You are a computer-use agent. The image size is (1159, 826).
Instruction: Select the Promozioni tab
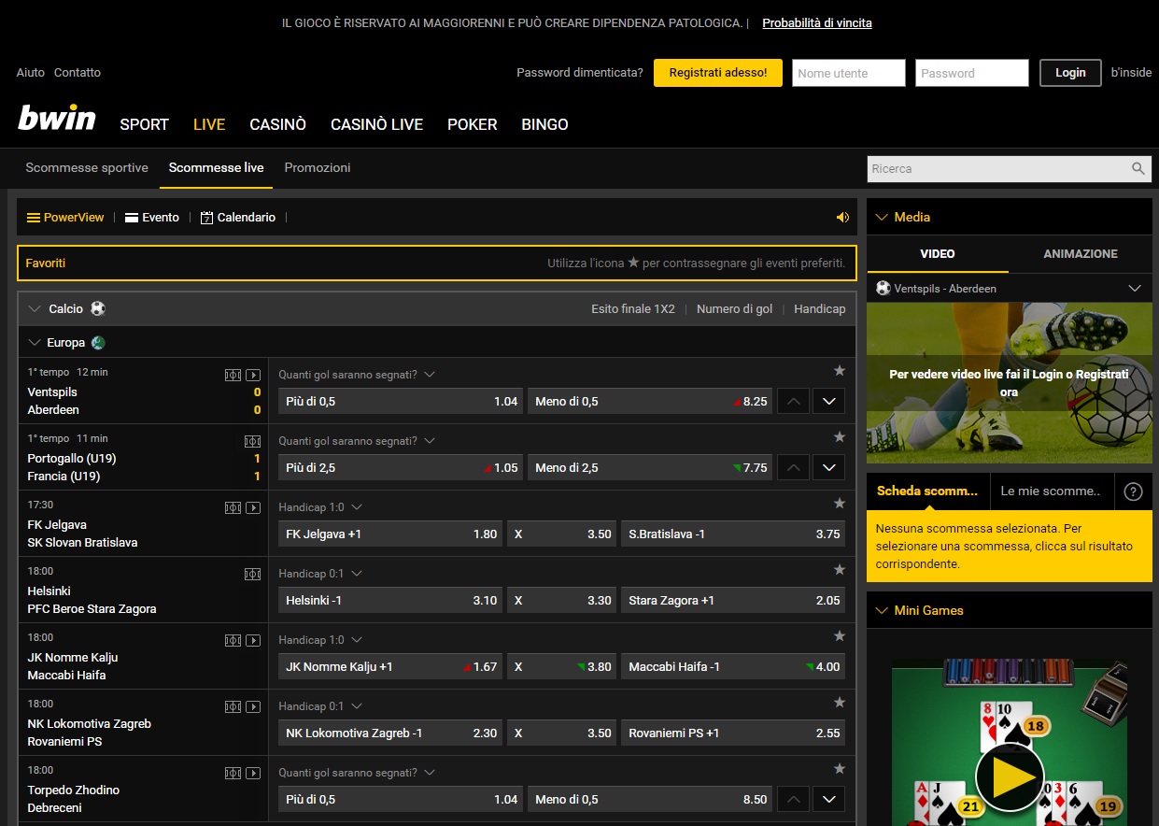click(x=318, y=168)
